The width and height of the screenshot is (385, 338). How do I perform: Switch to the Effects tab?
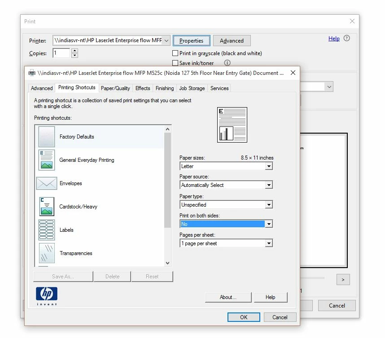pos(143,88)
